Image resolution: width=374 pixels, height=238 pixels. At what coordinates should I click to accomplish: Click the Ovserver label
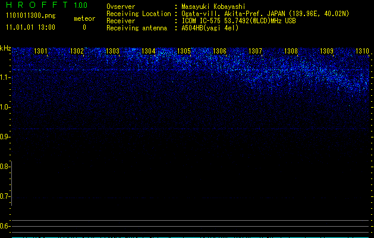pos(121,7)
